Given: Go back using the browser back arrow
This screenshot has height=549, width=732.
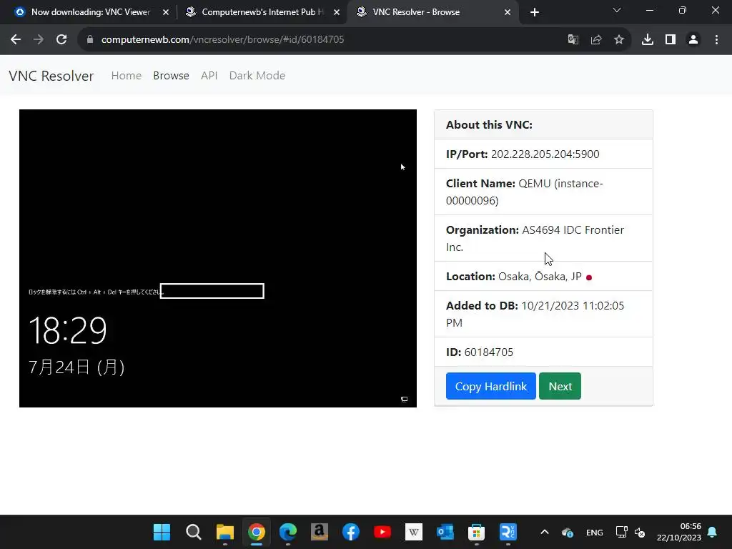Looking at the screenshot, I should [16, 40].
